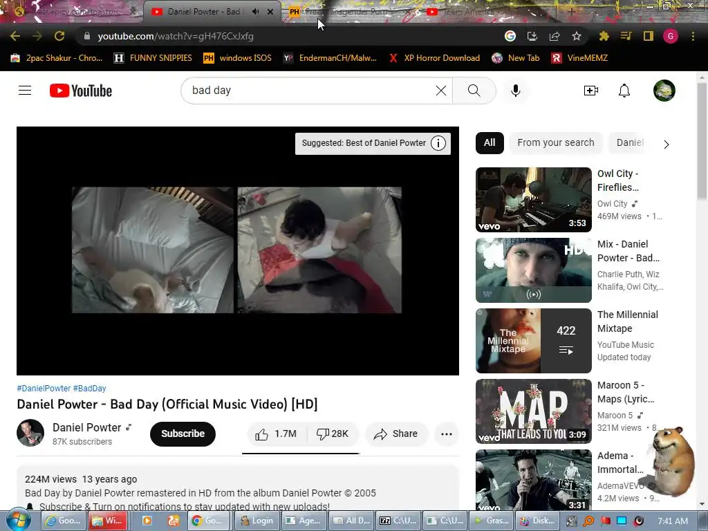Start voice search with the microphone
Image resolution: width=708 pixels, height=531 pixels.
point(516,91)
